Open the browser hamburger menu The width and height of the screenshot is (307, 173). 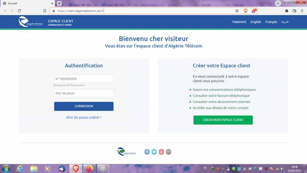302,11
